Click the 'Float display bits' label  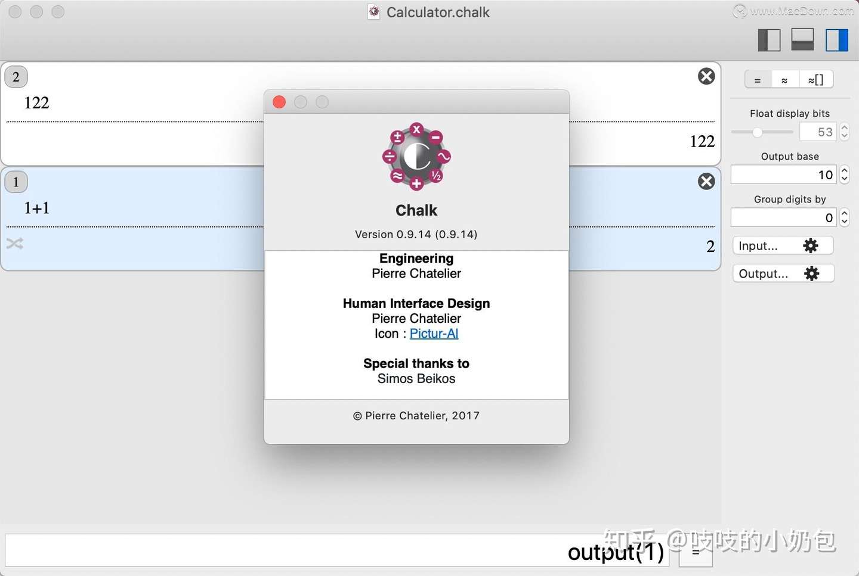point(790,113)
